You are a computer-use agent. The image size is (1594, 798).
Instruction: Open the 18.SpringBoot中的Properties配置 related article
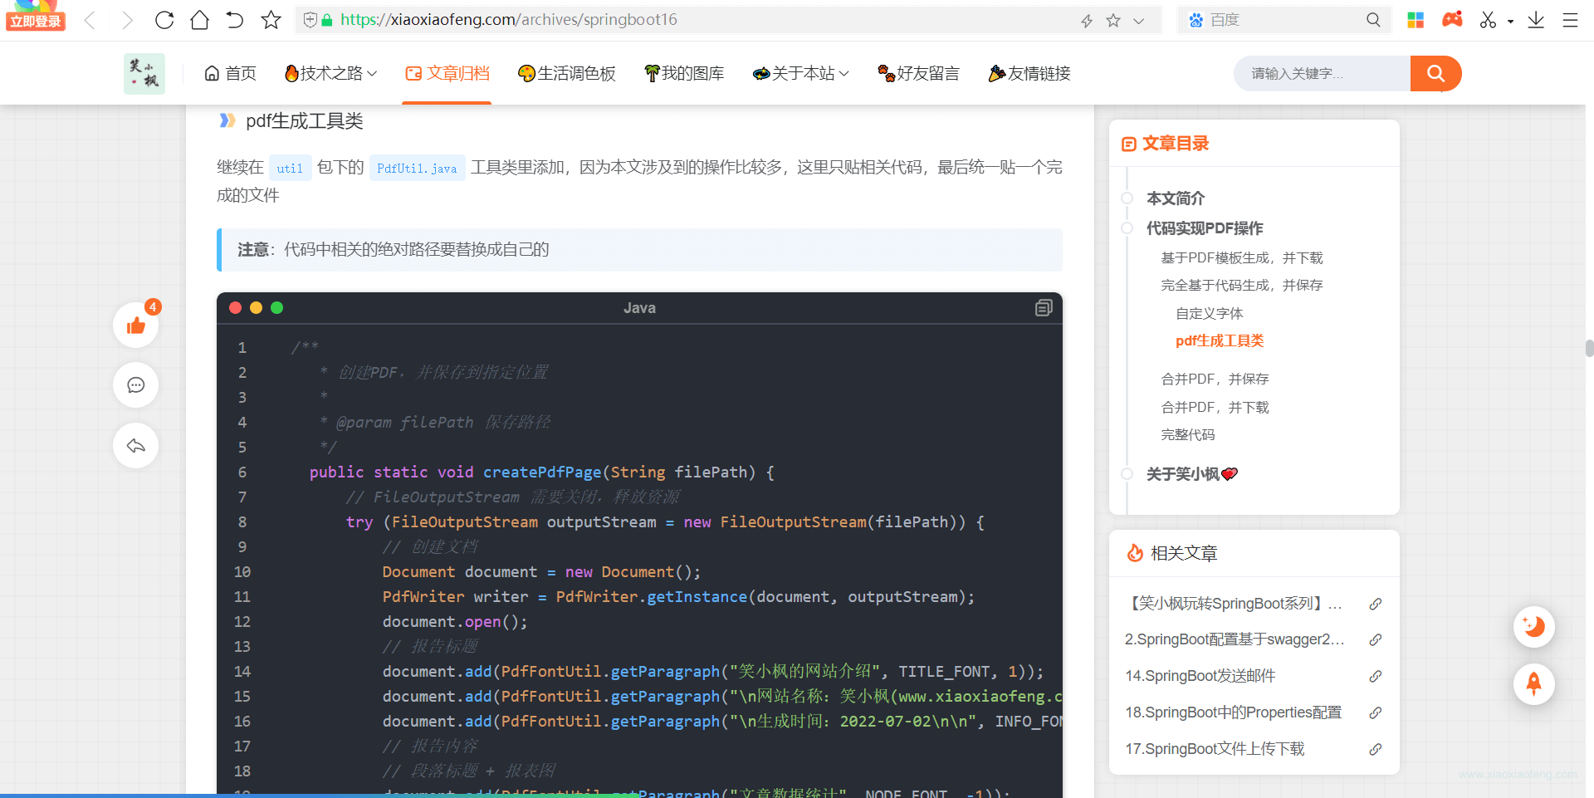1233,712
